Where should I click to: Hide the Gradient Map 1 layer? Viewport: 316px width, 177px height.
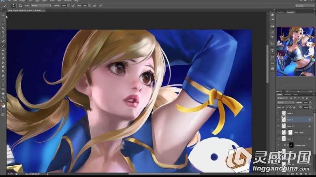click(278, 145)
